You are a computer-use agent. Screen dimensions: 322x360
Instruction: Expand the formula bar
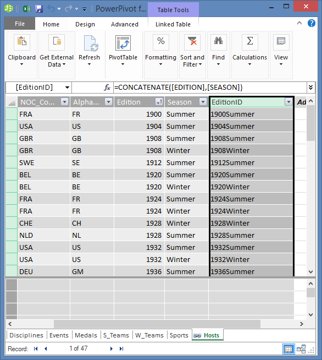[311, 88]
